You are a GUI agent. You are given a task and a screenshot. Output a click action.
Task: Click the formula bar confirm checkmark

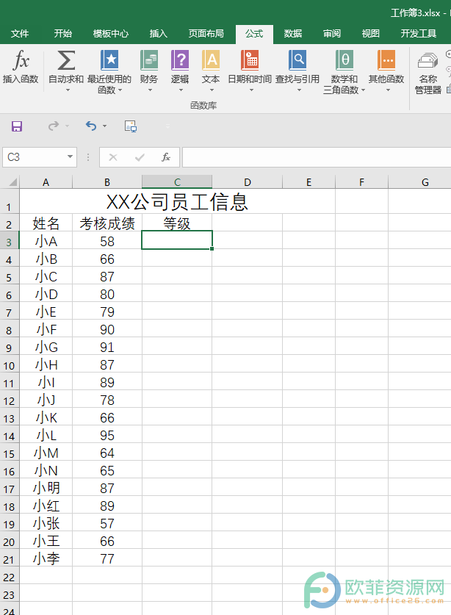pyautogui.click(x=140, y=157)
